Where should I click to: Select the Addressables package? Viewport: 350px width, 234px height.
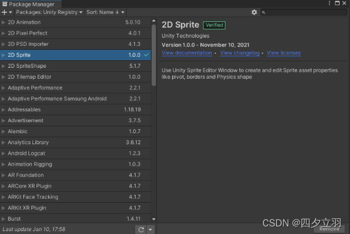[x=75, y=109]
